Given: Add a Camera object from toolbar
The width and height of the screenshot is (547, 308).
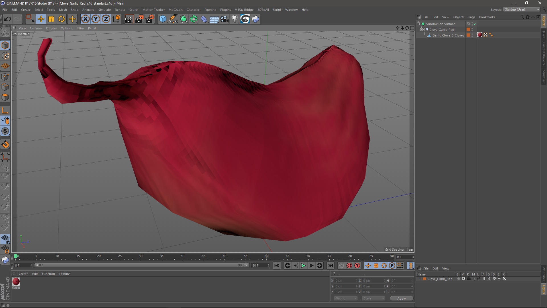Looking at the screenshot, I should click(x=224, y=19).
